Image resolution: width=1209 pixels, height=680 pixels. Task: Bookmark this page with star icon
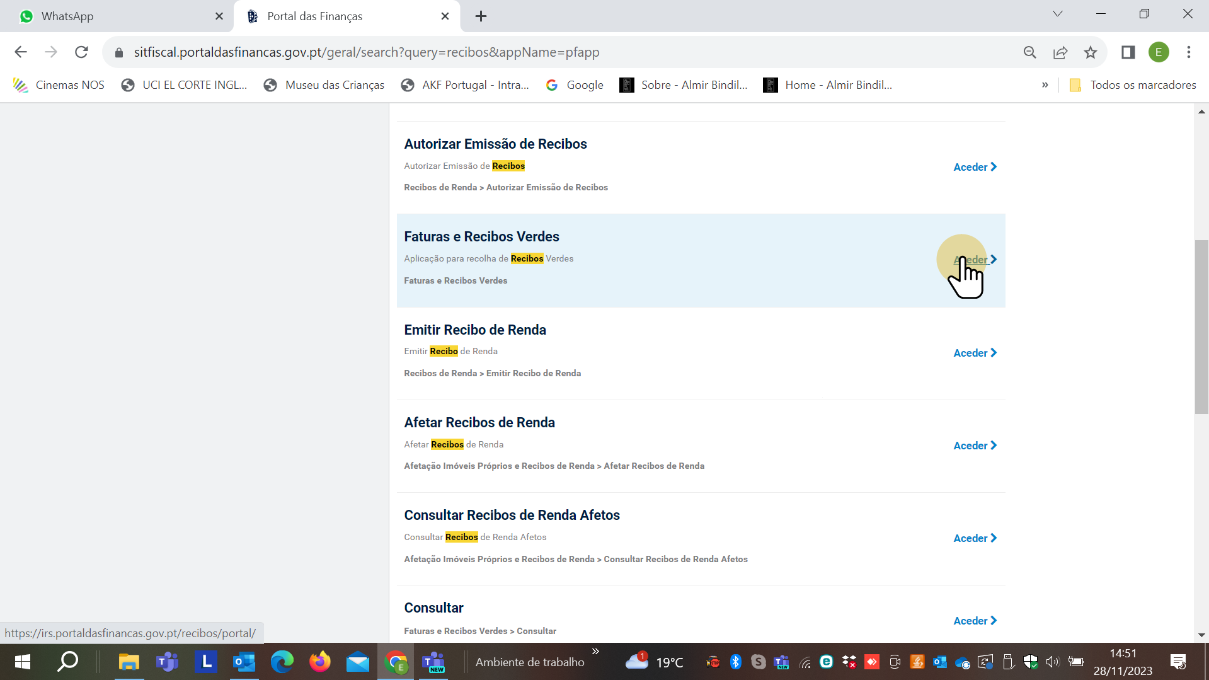1091,52
